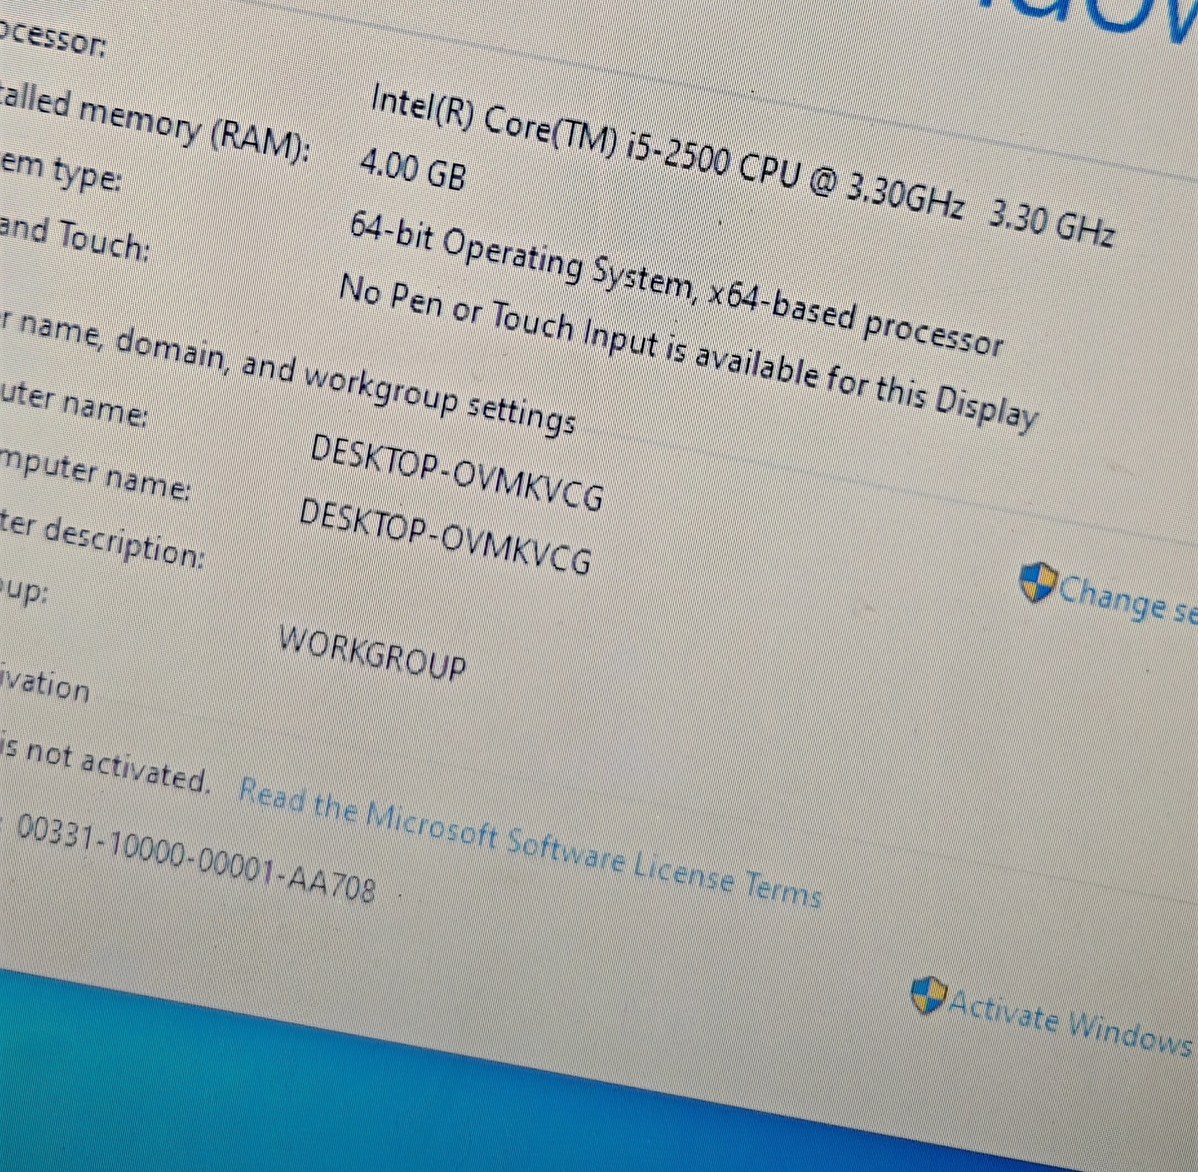
Task: Click the System type label
Action: point(60,171)
